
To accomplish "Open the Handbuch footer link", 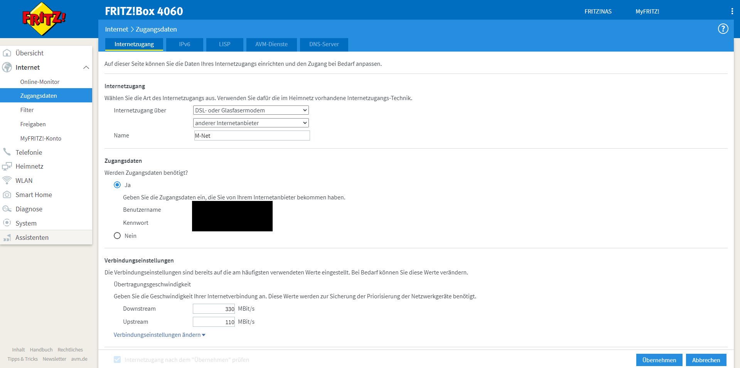I will [41, 350].
